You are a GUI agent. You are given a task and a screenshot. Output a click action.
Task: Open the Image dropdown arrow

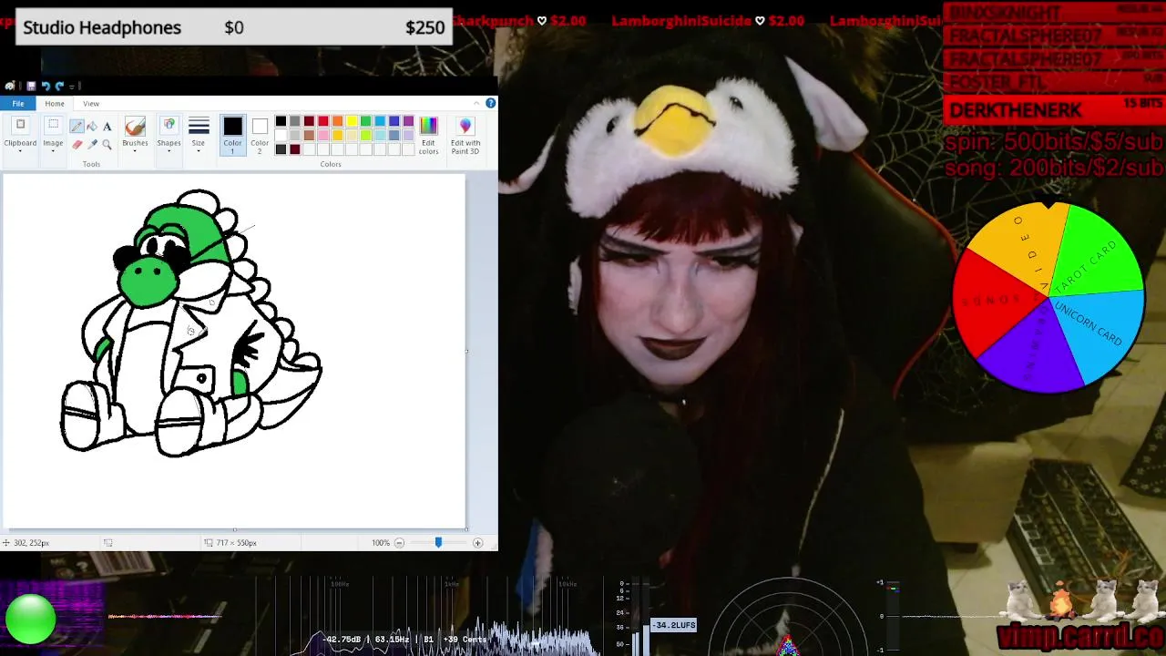pos(53,151)
